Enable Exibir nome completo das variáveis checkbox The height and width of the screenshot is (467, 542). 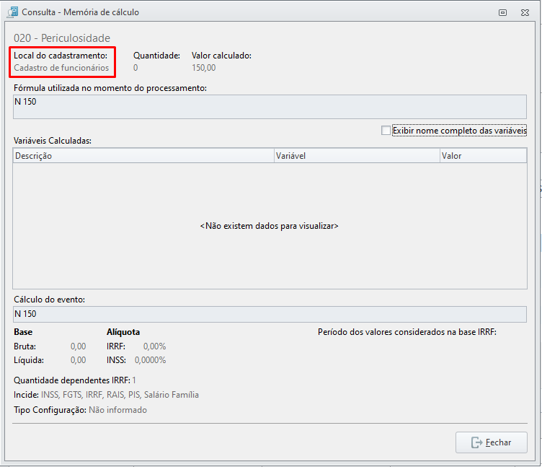386,131
